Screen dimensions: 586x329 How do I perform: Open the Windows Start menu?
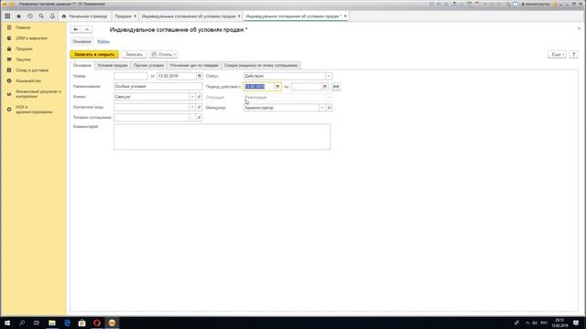pos(7,323)
